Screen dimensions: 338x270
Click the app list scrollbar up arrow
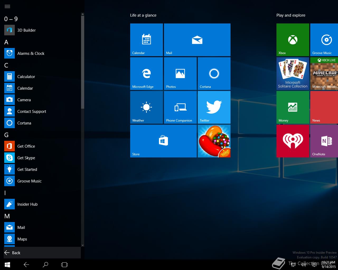pos(83,14)
